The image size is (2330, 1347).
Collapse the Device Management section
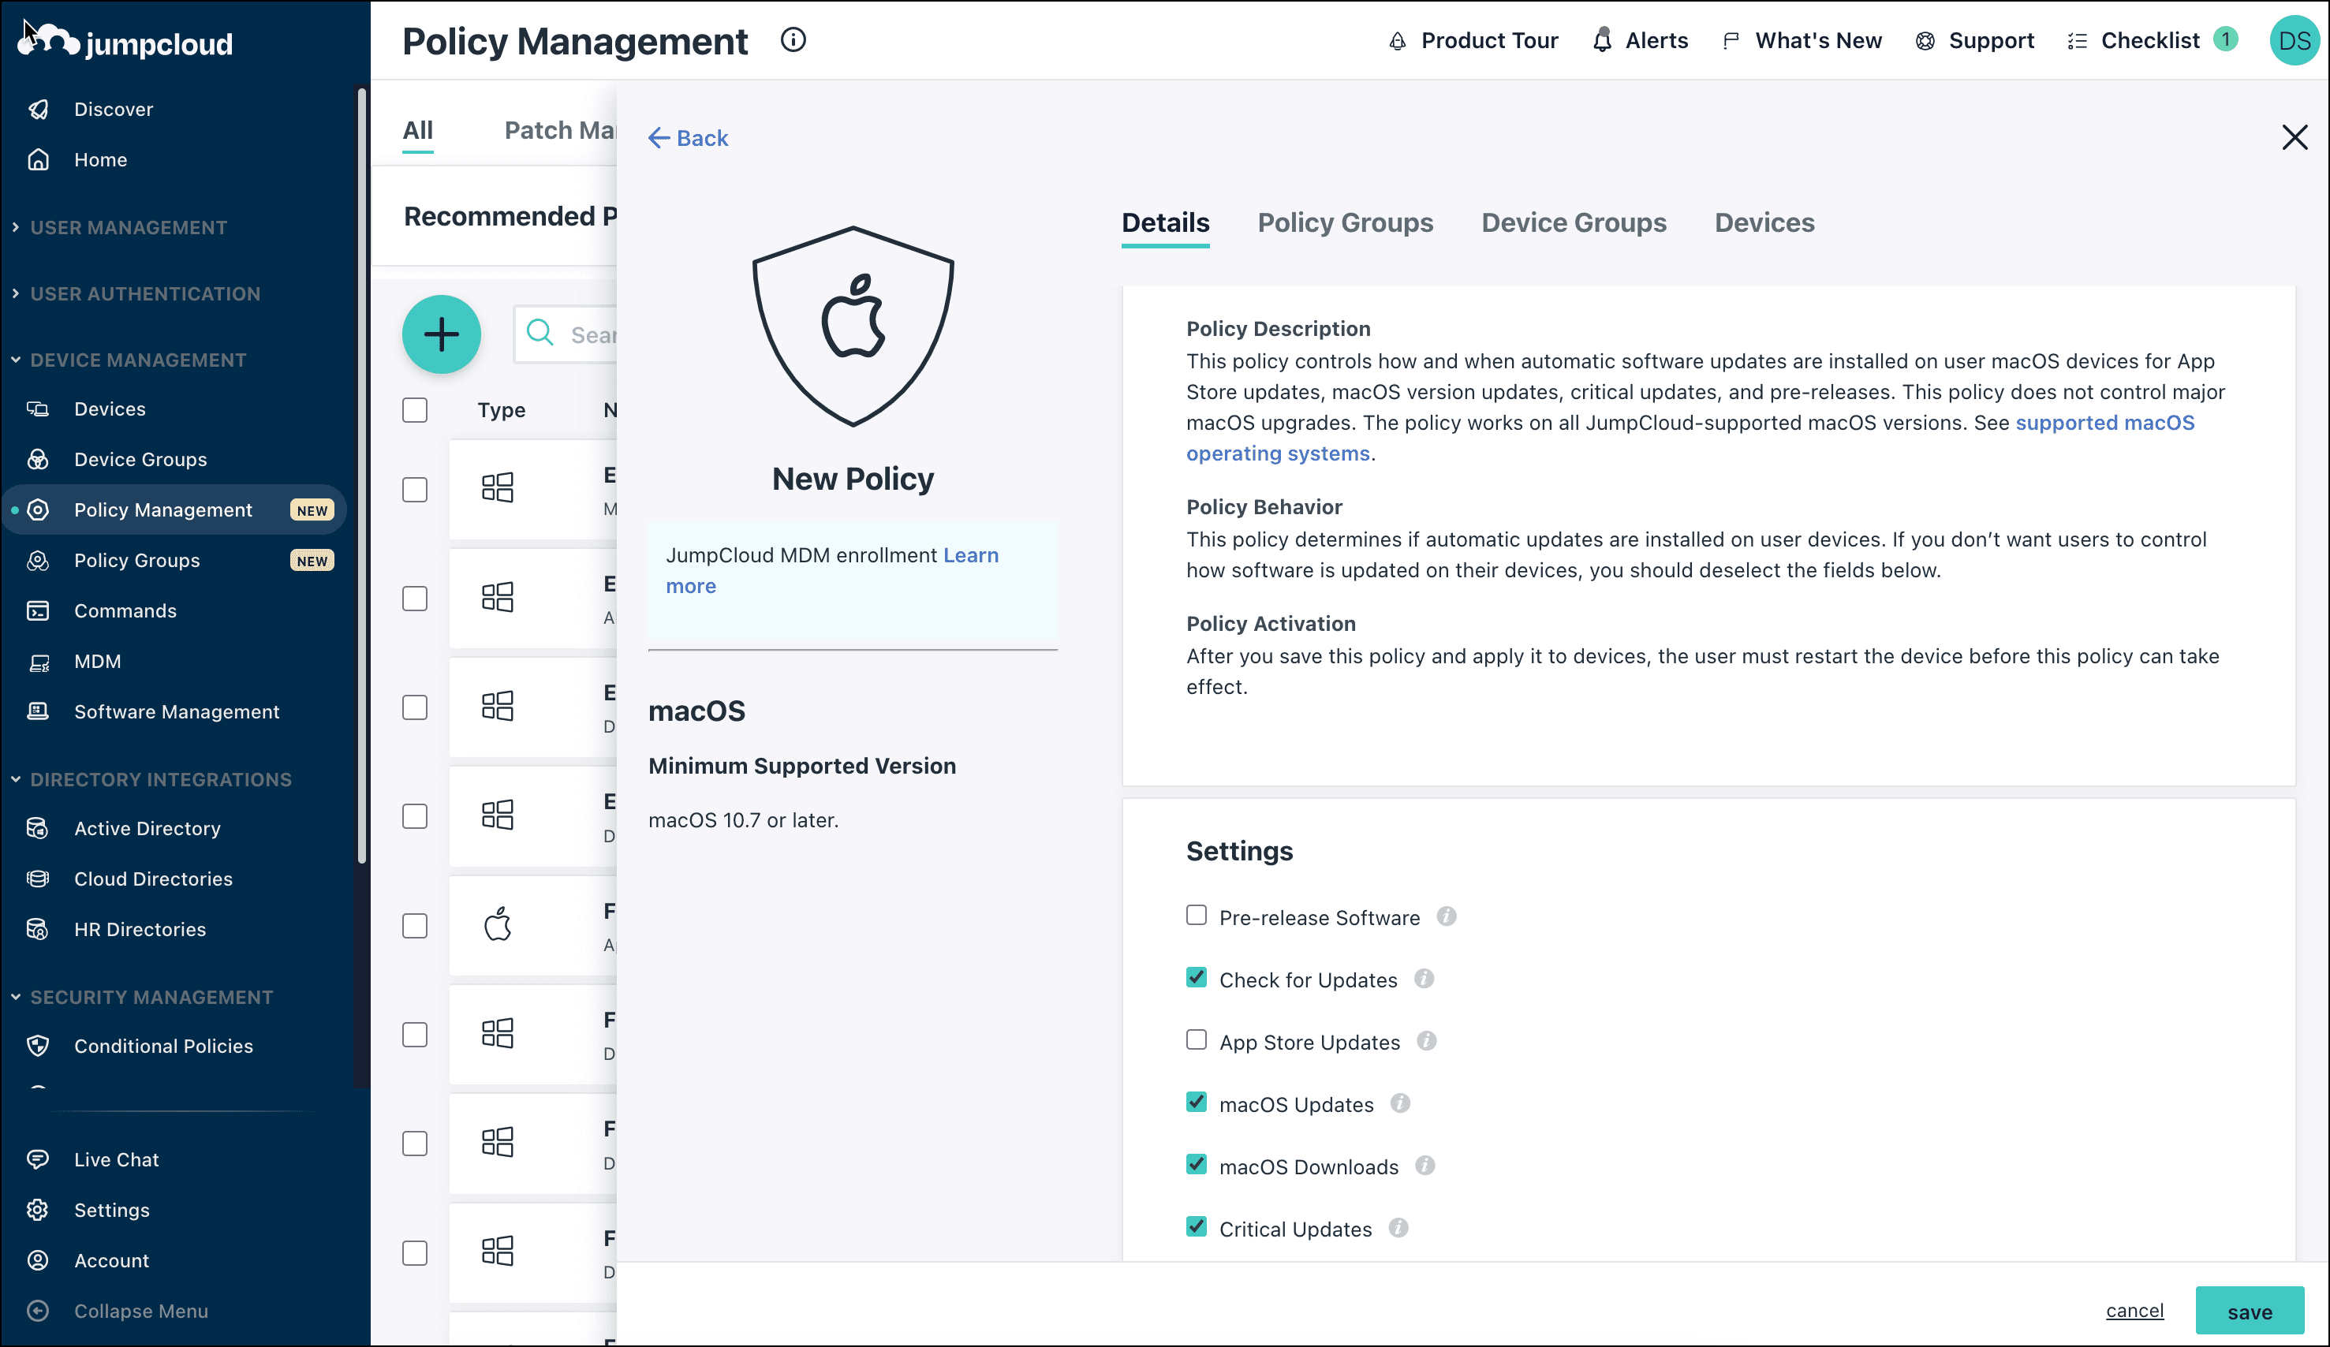coord(129,360)
